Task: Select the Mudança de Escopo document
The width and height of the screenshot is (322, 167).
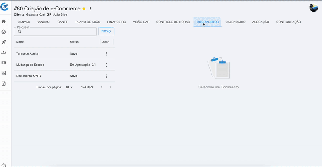Action: (x=30, y=65)
